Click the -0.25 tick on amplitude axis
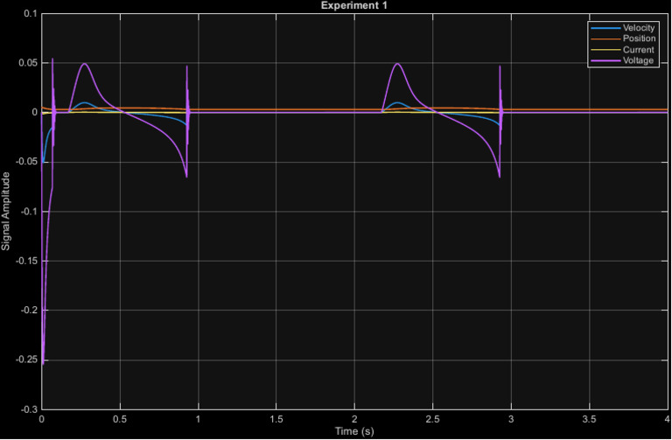Screen dimensions: 672x440 26,360
